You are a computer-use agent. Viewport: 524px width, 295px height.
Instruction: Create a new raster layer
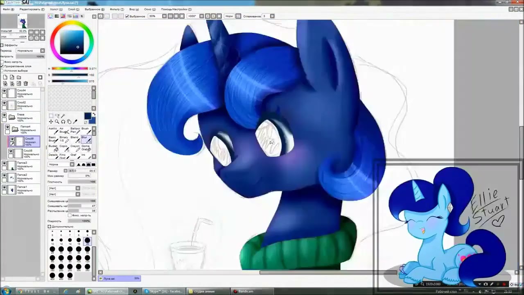pos(5,77)
